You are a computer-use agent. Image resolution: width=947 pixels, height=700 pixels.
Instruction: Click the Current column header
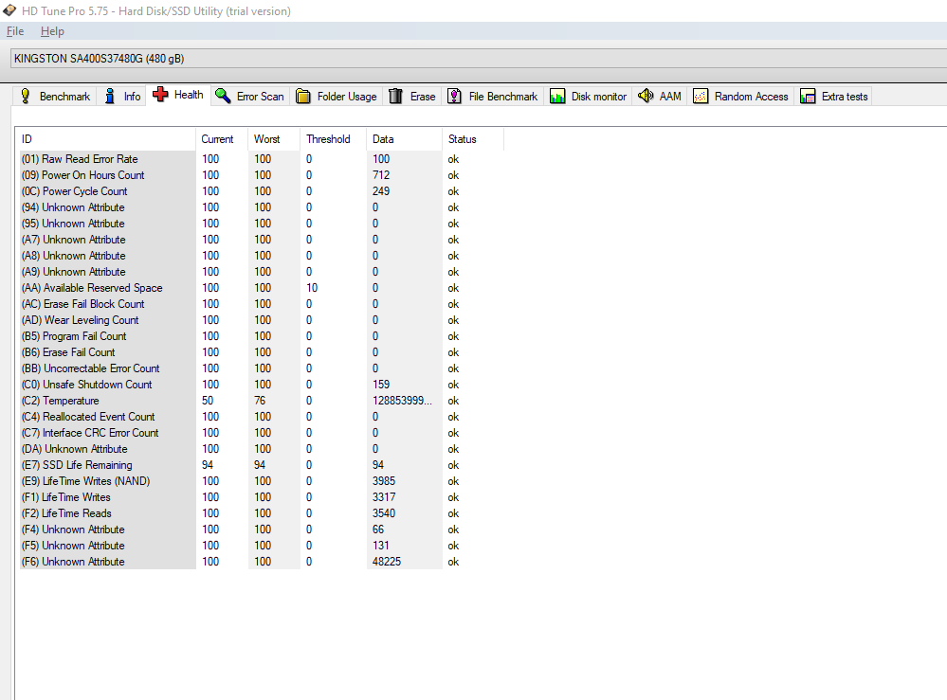[x=221, y=139]
